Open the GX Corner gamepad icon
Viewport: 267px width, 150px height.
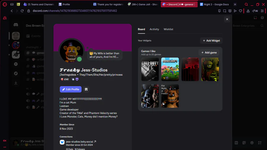(x=12, y=4)
